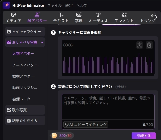Click the AI コピーライティング button
The image size is (161, 140).
[86, 124]
